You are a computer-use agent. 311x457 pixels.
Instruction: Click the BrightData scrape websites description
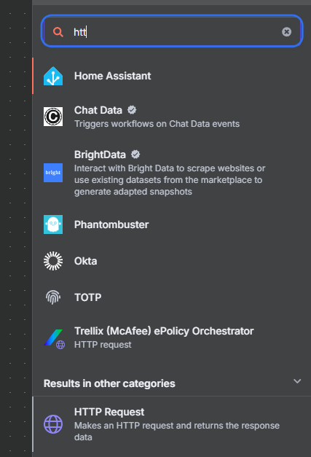170,180
